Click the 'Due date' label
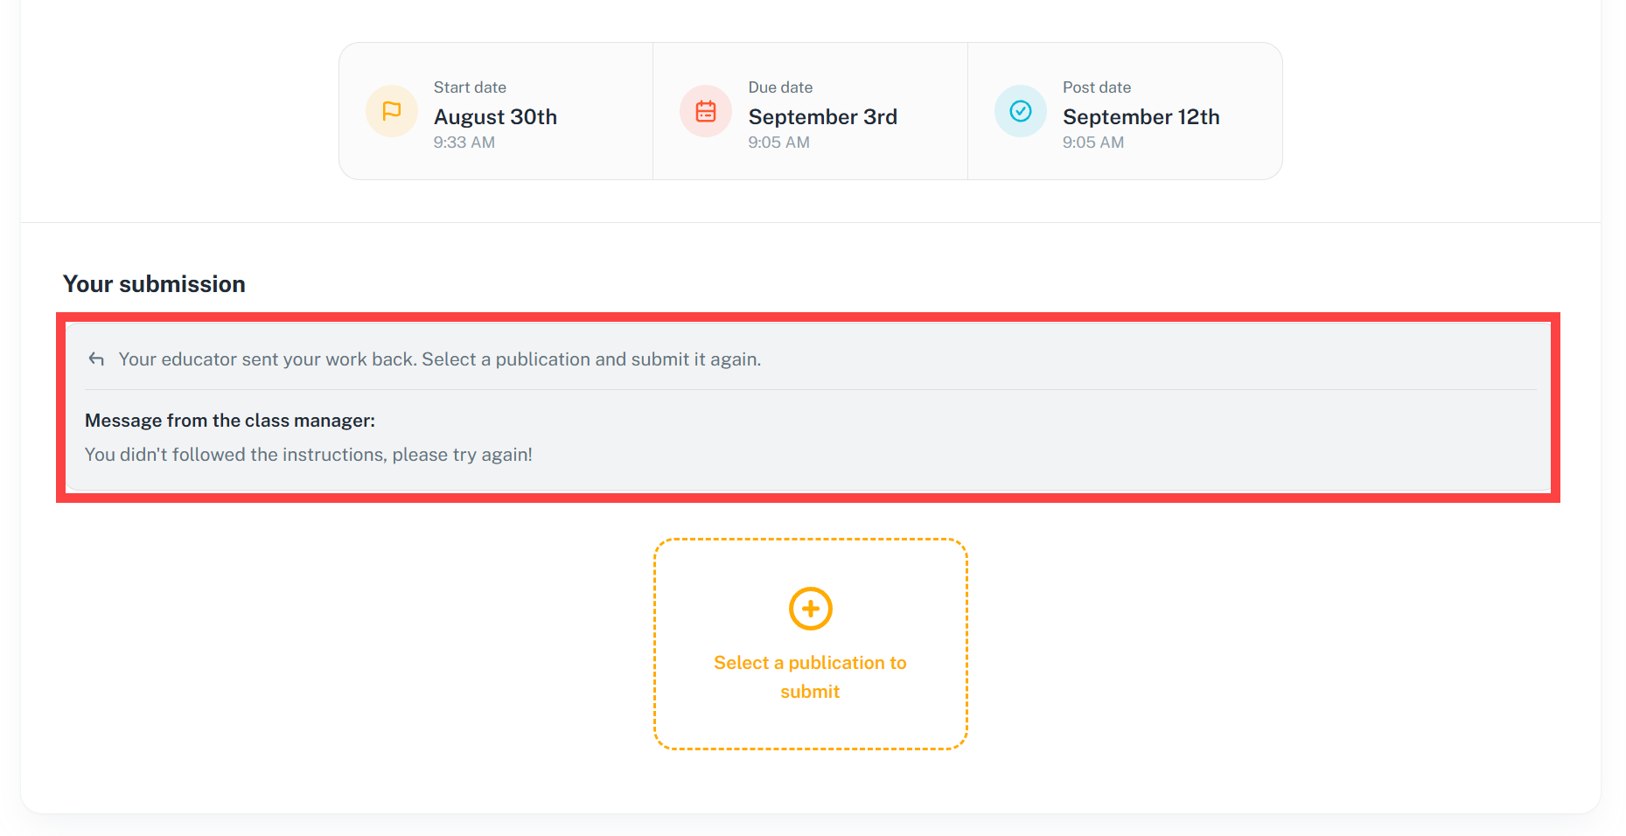Viewport: 1626px width, 836px height. point(780,87)
